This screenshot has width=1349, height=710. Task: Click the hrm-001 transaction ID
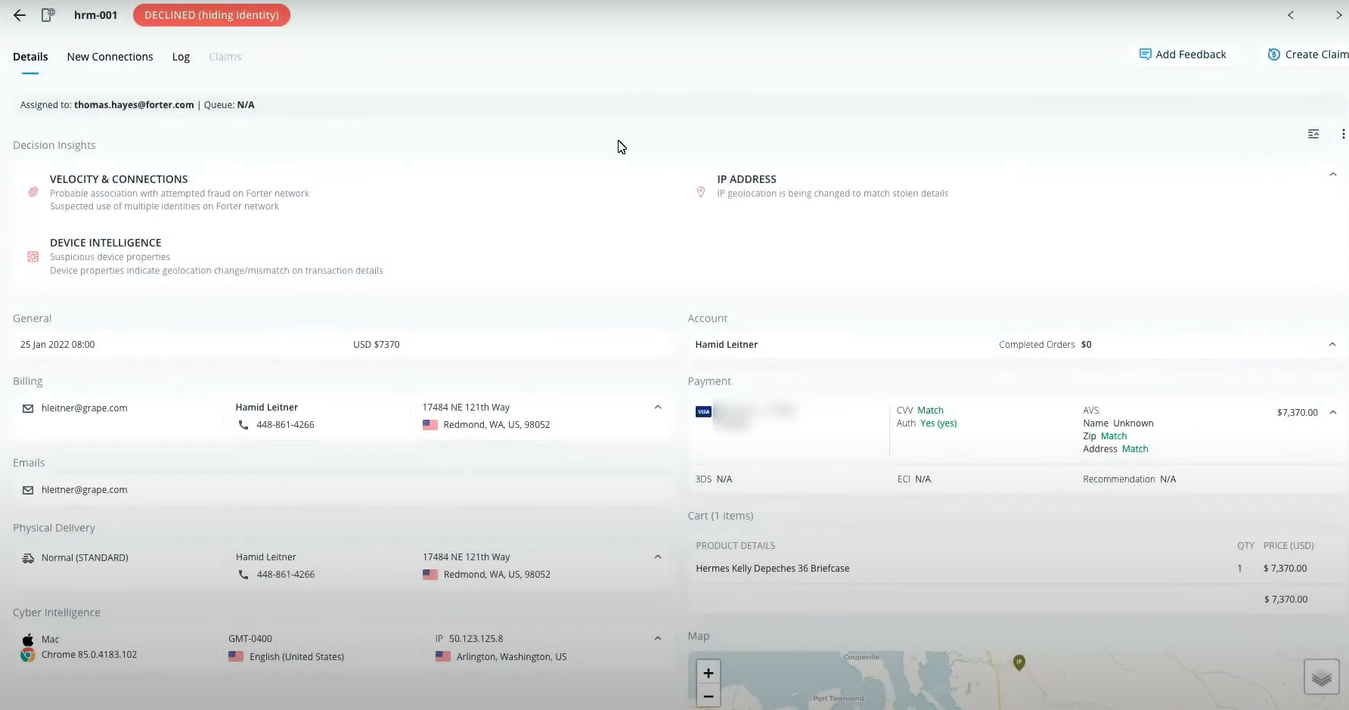[96, 15]
